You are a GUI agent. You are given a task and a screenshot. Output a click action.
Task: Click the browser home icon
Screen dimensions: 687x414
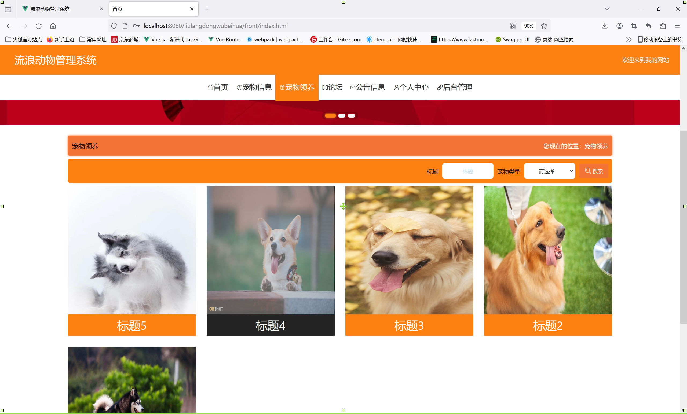(x=53, y=26)
